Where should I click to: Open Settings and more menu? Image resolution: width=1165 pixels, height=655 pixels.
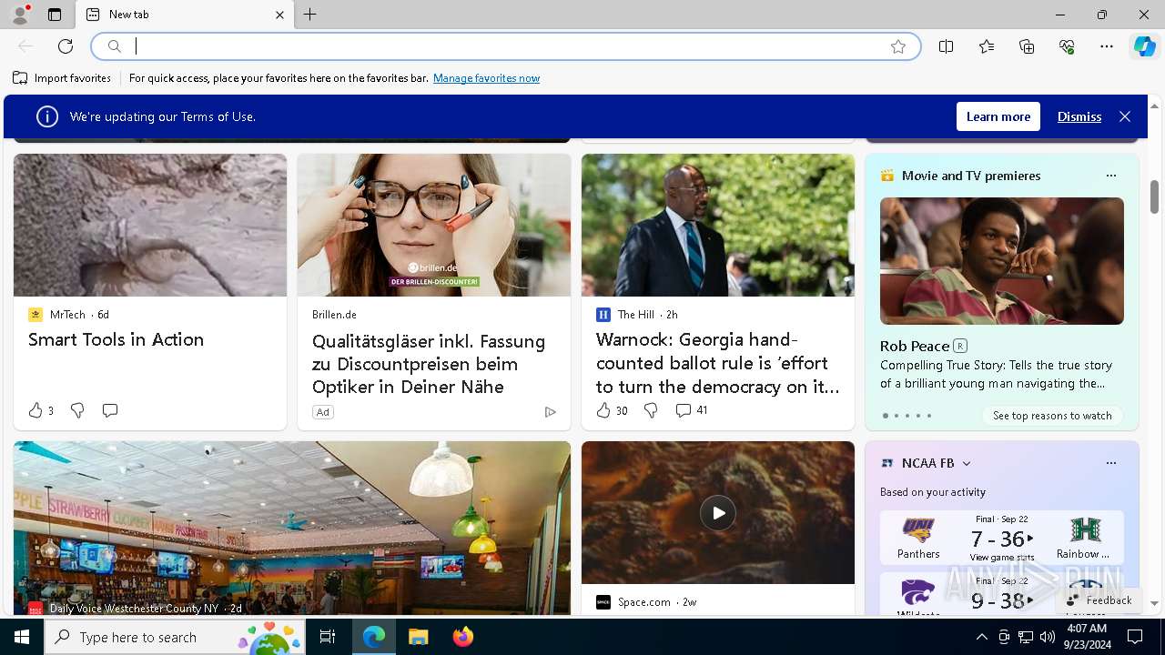(1107, 46)
